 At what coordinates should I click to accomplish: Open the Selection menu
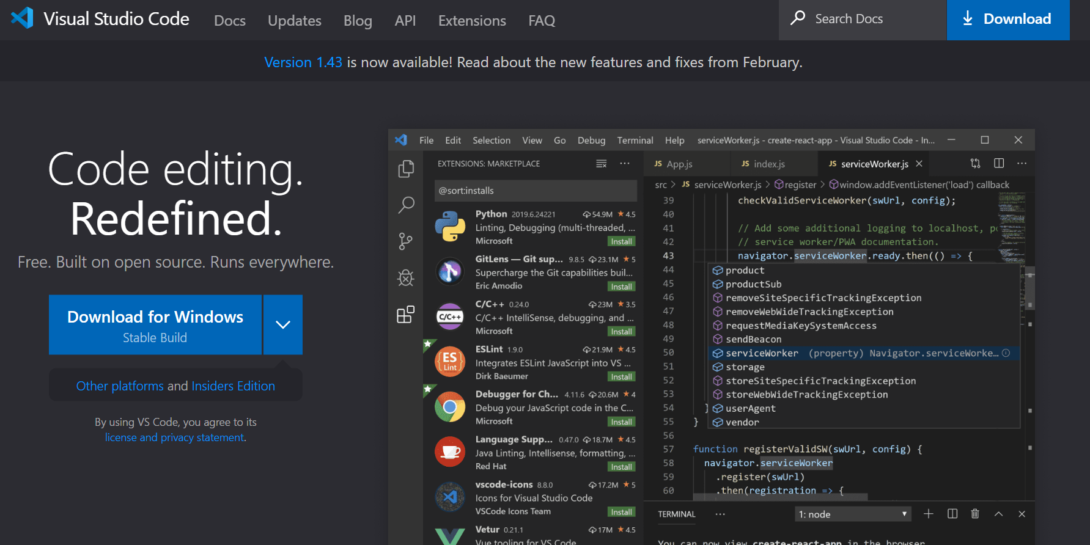[492, 140]
